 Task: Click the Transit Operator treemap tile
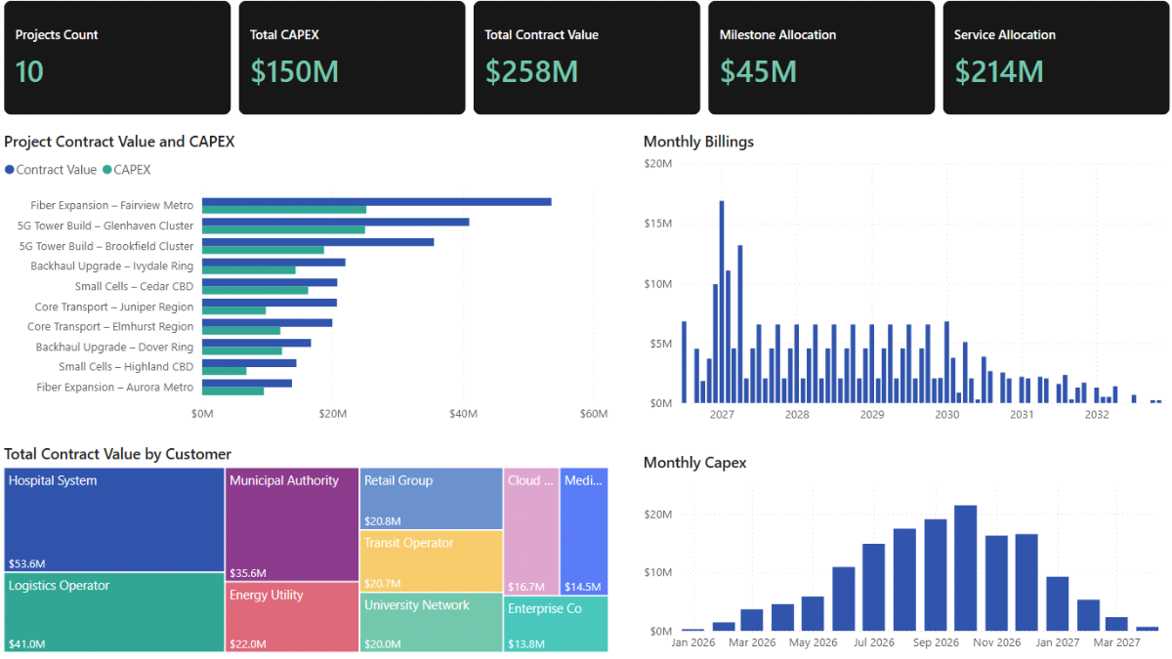(x=431, y=561)
